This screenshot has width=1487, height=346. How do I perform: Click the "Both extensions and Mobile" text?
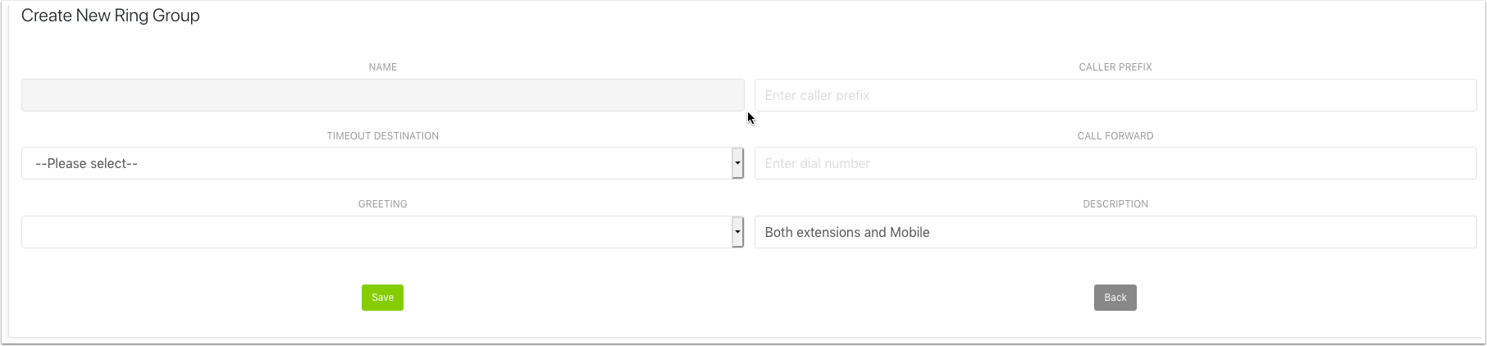tap(846, 232)
